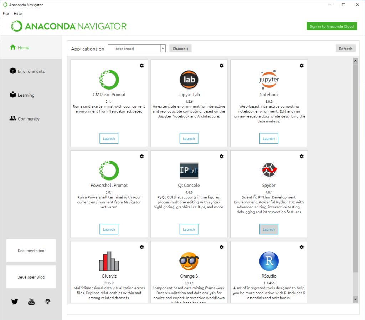Screen dimensions: 365x320
Task: Click the Jupyter Notebook logo
Action: pyautogui.click(x=269, y=80)
